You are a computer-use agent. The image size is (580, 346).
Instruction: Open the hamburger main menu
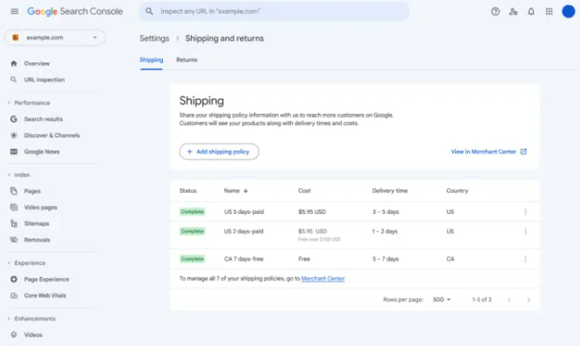pos(15,11)
